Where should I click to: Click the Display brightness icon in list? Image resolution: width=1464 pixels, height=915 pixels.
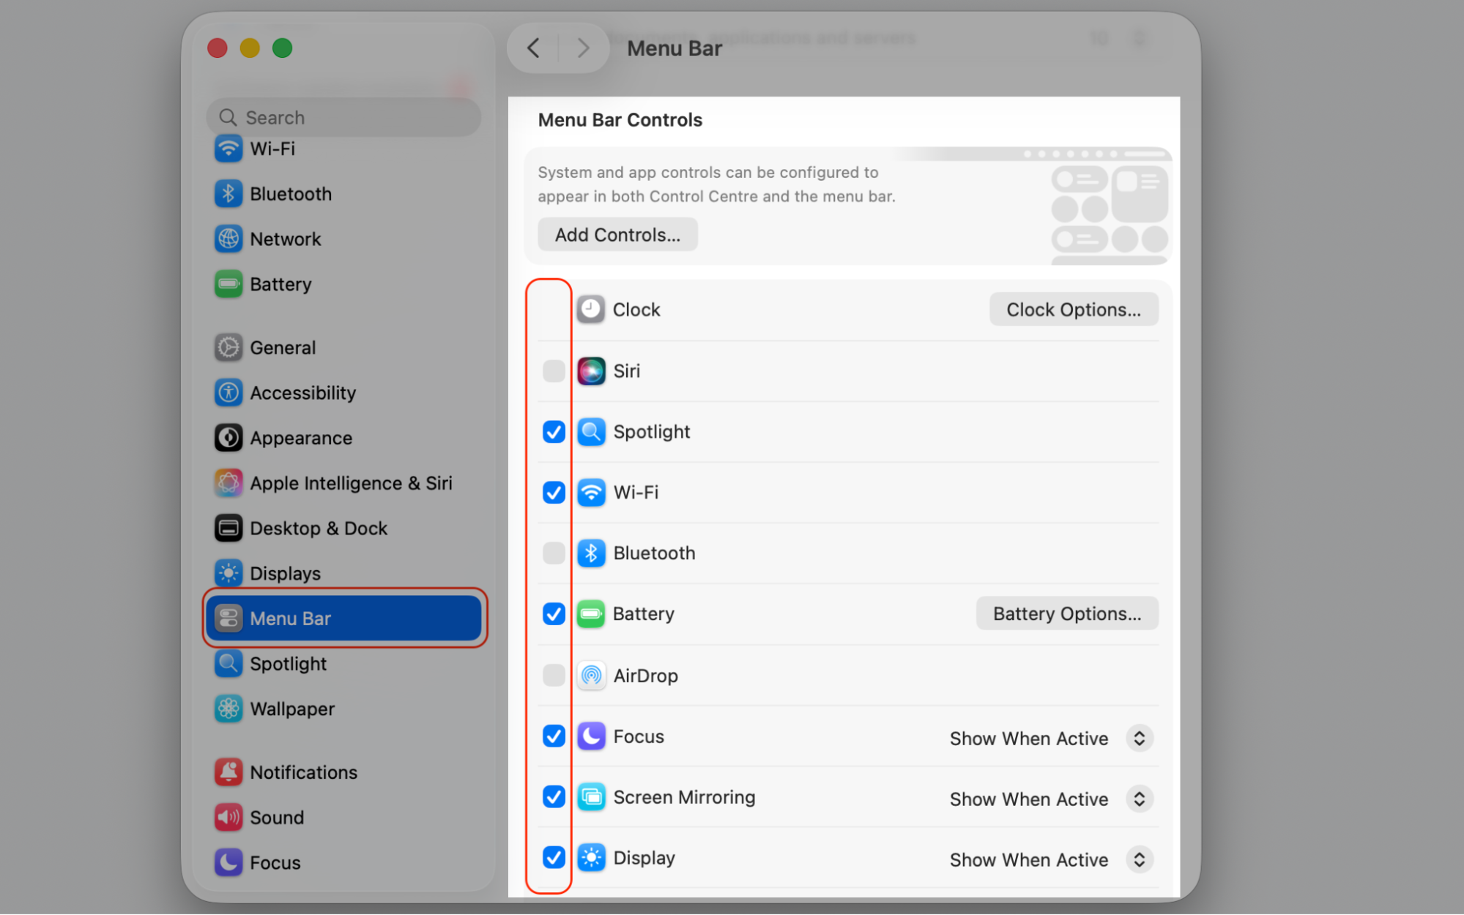[x=591, y=858]
